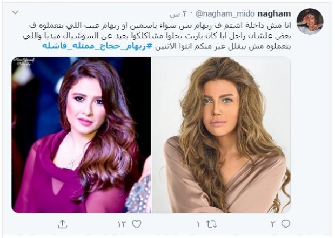This screenshot has width=335, height=238.
Task: Expand the tweet options chevron
Action: pos(15,12)
